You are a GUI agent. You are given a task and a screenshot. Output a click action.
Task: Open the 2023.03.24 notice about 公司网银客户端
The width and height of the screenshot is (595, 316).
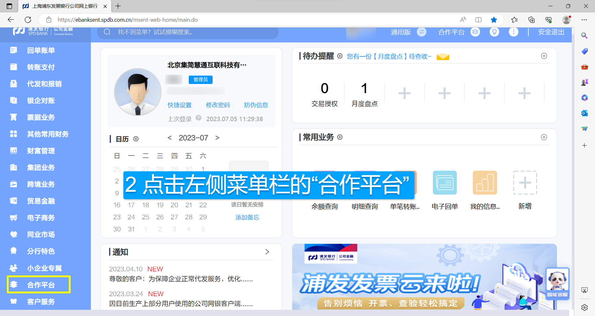[181, 304]
